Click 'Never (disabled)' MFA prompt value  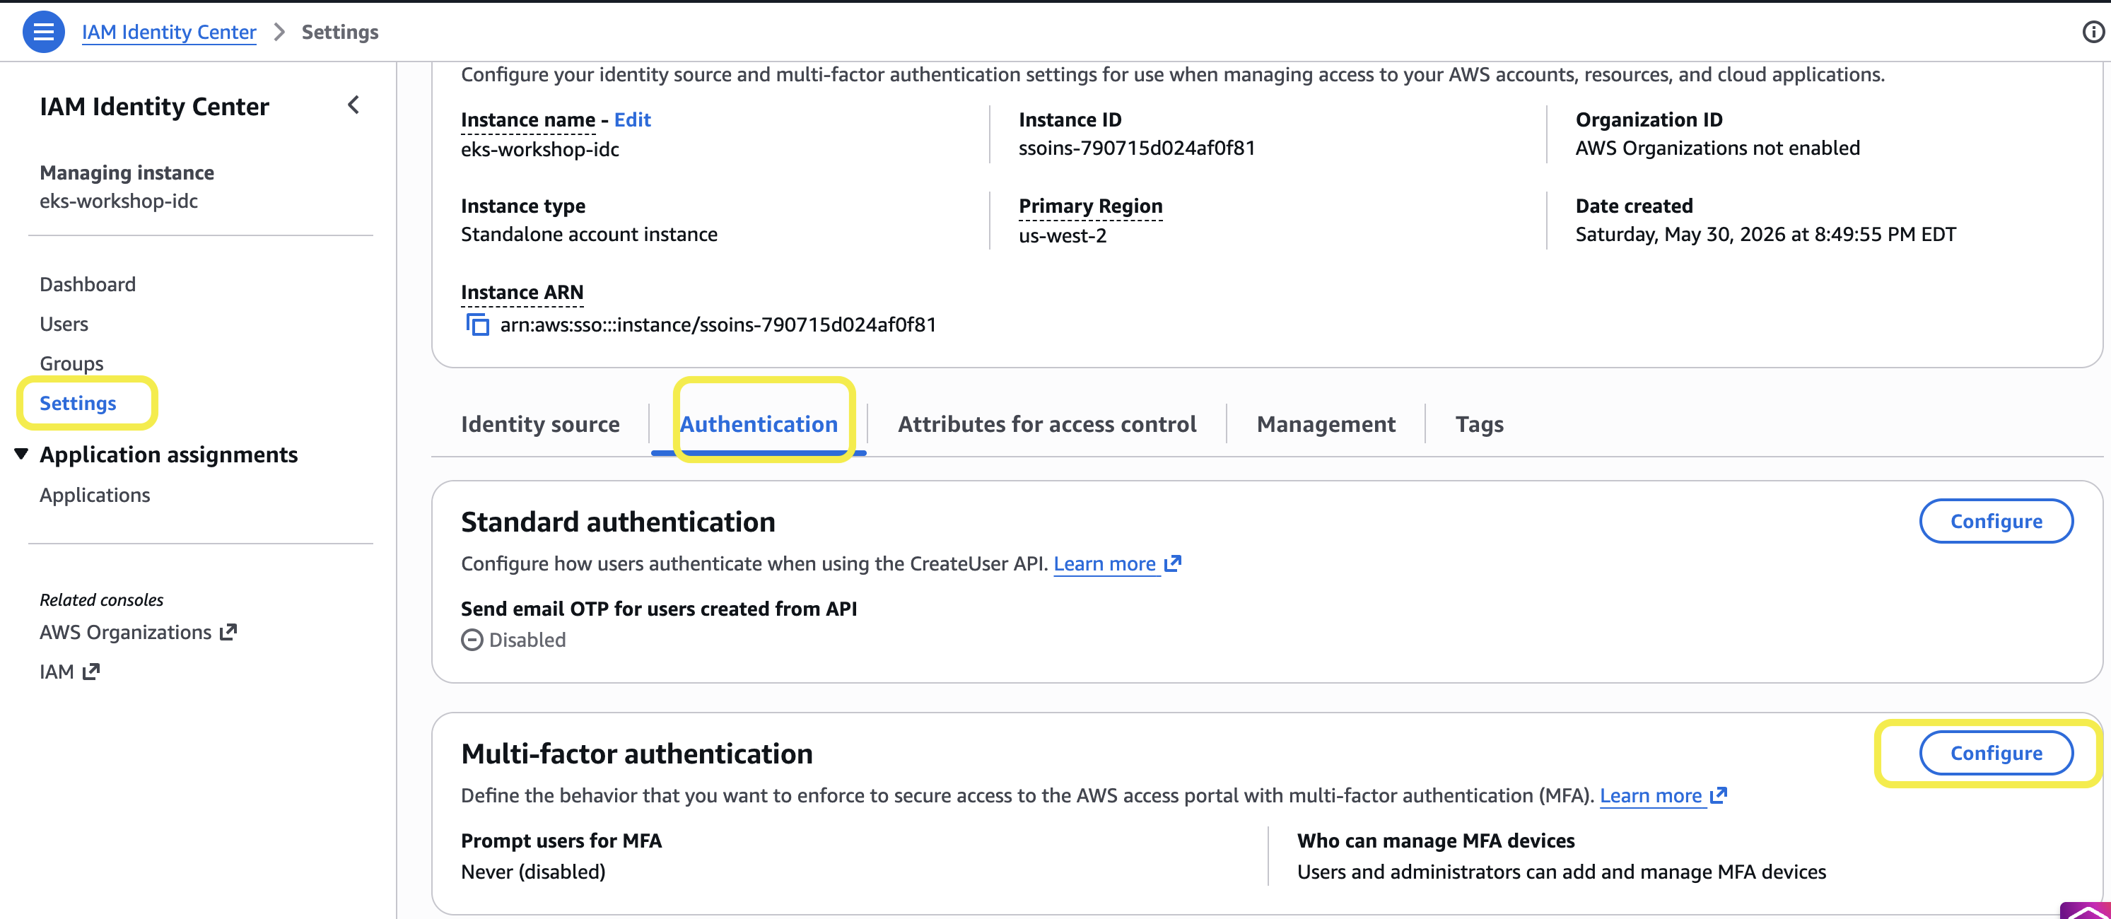[x=534, y=872]
